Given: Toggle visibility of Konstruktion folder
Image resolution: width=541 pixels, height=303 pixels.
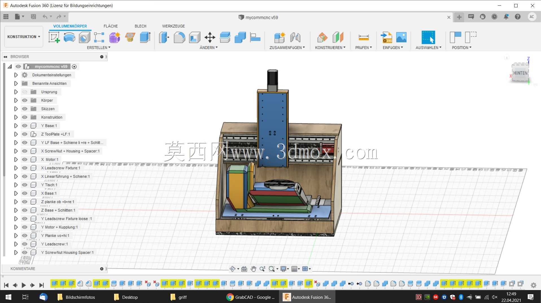Looking at the screenshot, I should 25,117.
